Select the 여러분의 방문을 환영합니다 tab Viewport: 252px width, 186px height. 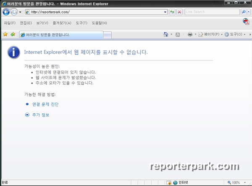[x=61, y=35]
